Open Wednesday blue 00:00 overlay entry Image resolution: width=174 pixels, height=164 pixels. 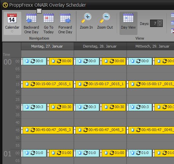coord(139,61)
